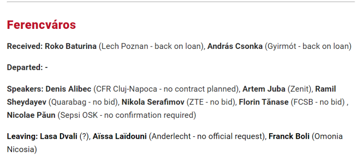This screenshot has height=164, width=360.
Task: Click the CFR Cluj-Napoca contract note
Action: [167, 89]
